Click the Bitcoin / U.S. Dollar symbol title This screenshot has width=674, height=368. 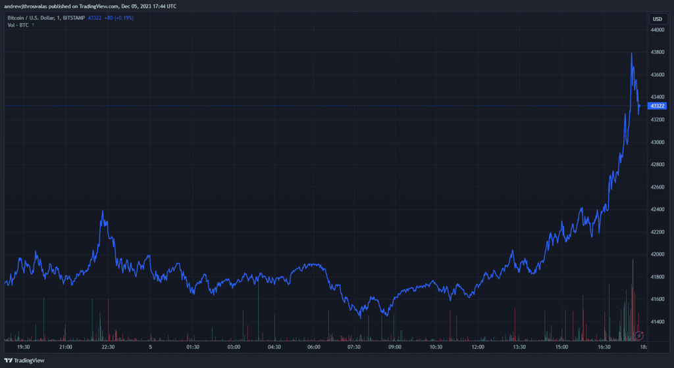pyautogui.click(x=46, y=18)
